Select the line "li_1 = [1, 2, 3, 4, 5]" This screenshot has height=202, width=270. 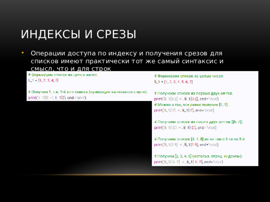(43, 80)
